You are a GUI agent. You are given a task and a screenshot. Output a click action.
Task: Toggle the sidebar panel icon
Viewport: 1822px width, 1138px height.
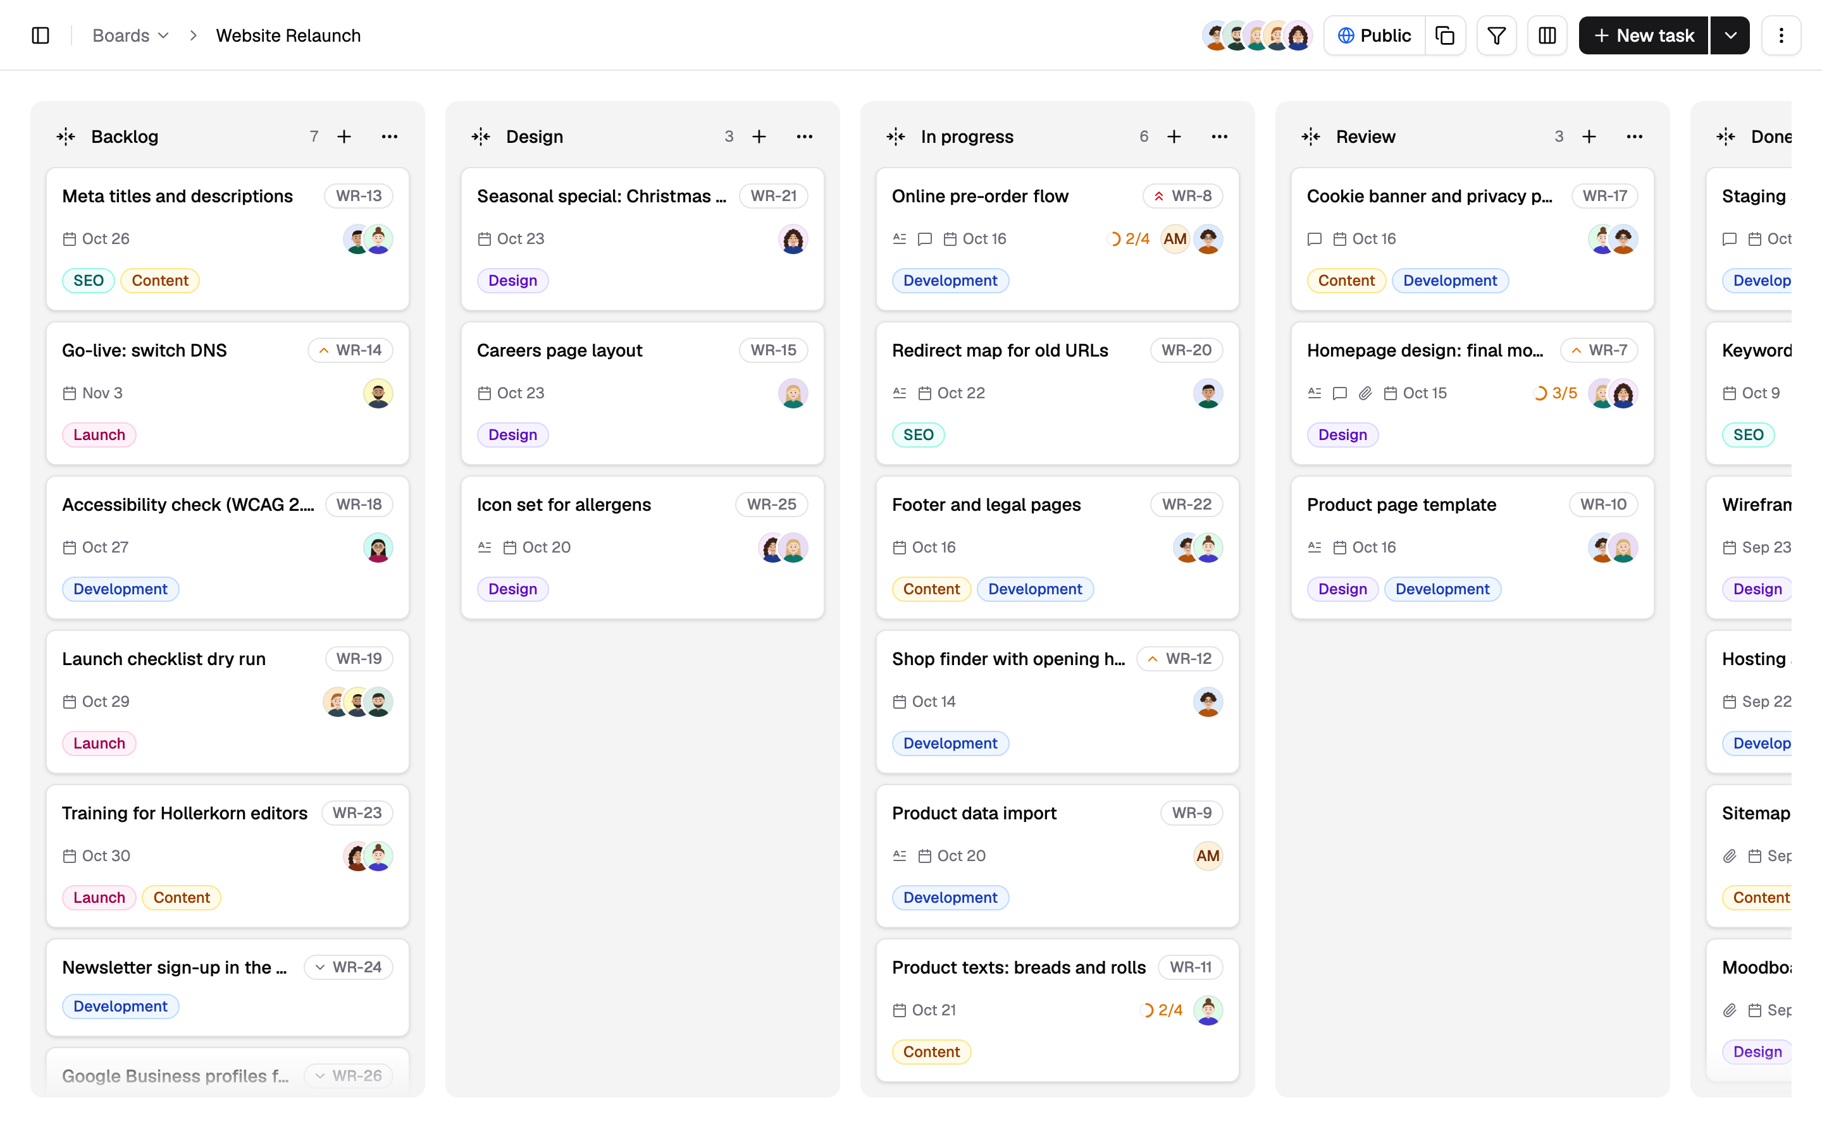[x=40, y=35]
